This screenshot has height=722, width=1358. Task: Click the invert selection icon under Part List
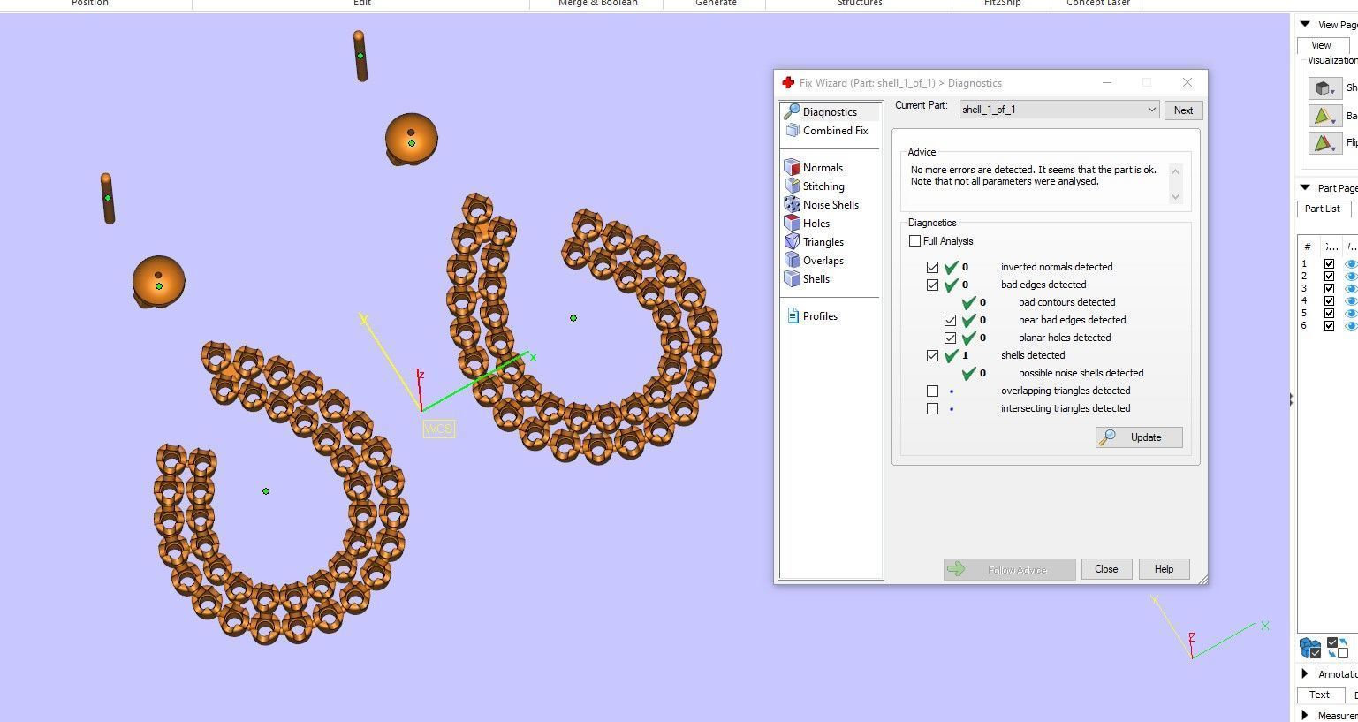click(1338, 648)
